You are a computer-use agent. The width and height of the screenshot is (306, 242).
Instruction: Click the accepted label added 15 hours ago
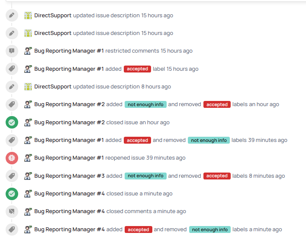tap(137, 69)
